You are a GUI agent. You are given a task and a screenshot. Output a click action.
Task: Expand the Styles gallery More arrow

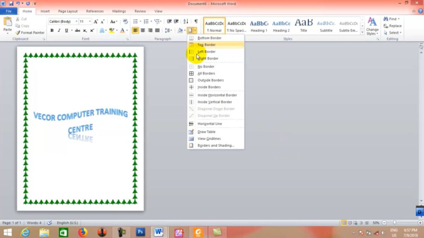[362, 32]
